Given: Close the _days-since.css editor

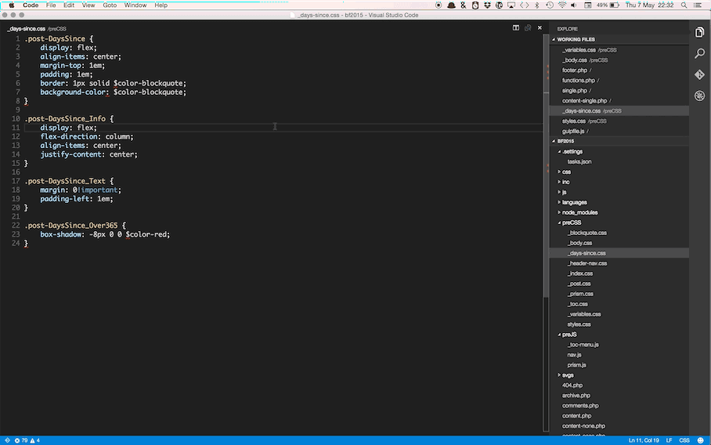Looking at the screenshot, I should tap(540, 28).
